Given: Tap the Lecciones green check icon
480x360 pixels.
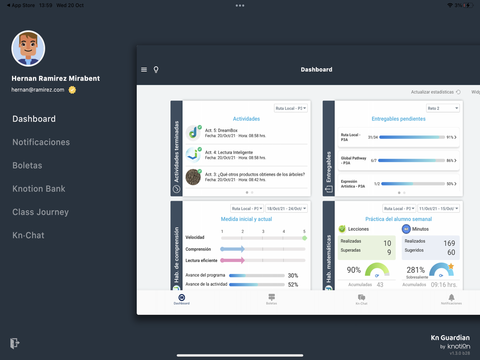Looking at the screenshot, I should tap(342, 228).
